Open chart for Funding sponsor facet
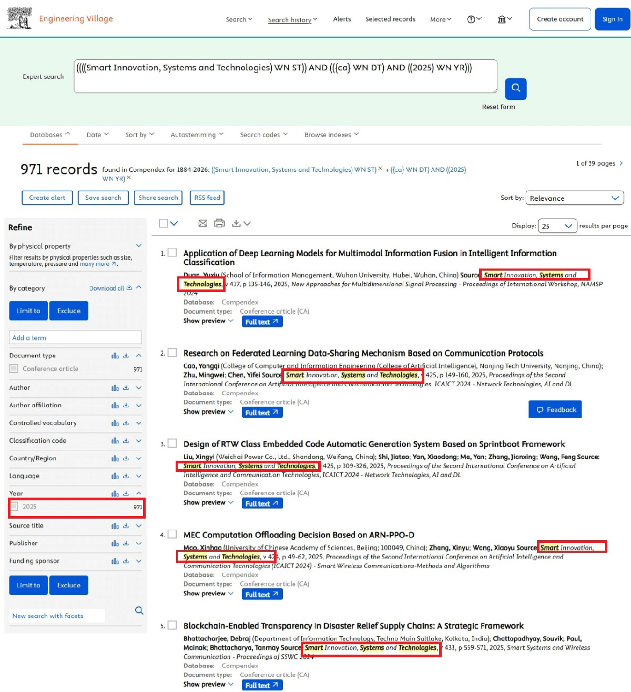Viewport: 631px width, 692px height. [115, 561]
